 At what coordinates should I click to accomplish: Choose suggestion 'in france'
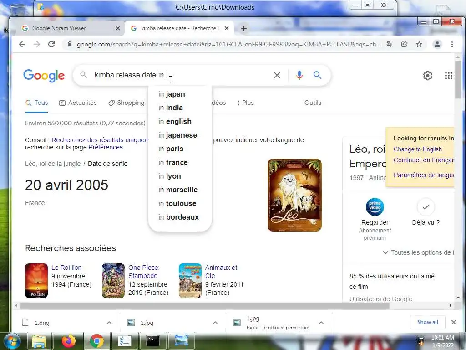tap(180, 163)
